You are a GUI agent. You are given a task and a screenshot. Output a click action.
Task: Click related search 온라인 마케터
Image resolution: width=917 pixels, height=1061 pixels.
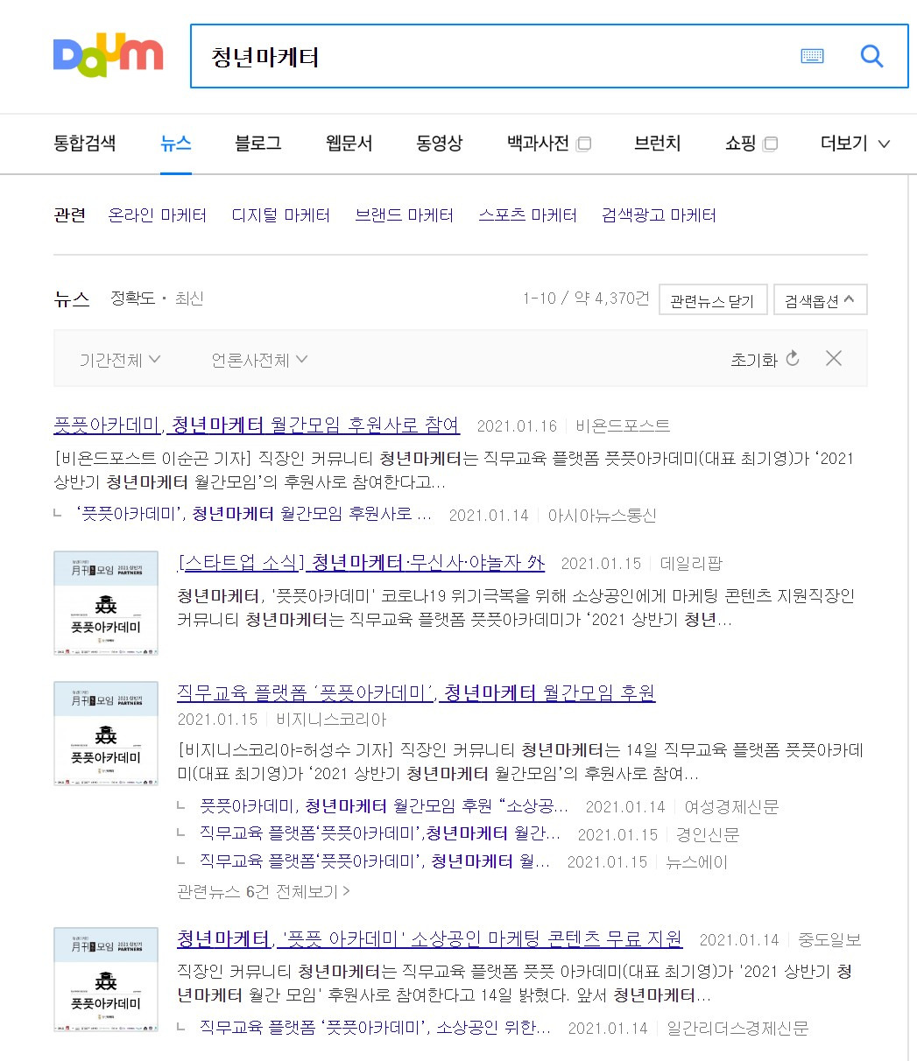point(158,214)
